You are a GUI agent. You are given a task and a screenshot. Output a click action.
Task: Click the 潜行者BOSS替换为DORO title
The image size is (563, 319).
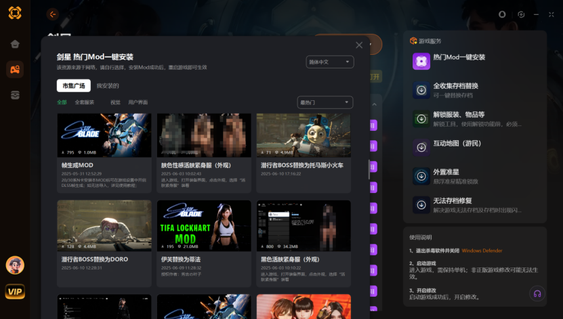pyautogui.click(x=94, y=259)
